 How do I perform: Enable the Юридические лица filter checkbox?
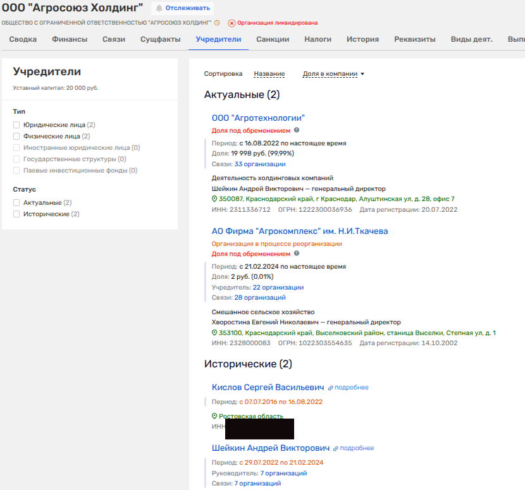pos(17,125)
